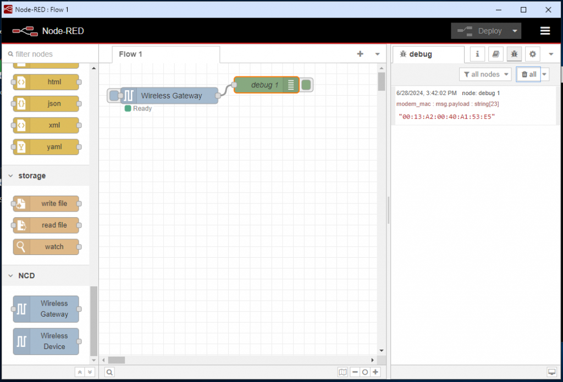This screenshot has width=563, height=382.
Task: Click the search flows magnifier icon
Action: 109,372
